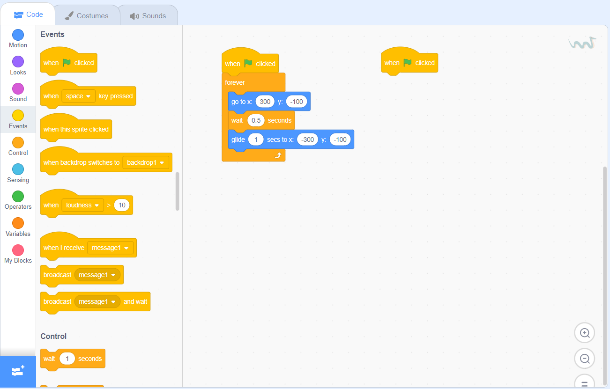Select the Variables category circle
This screenshot has width=610, height=389.
pyautogui.click(x=18, y=223)
